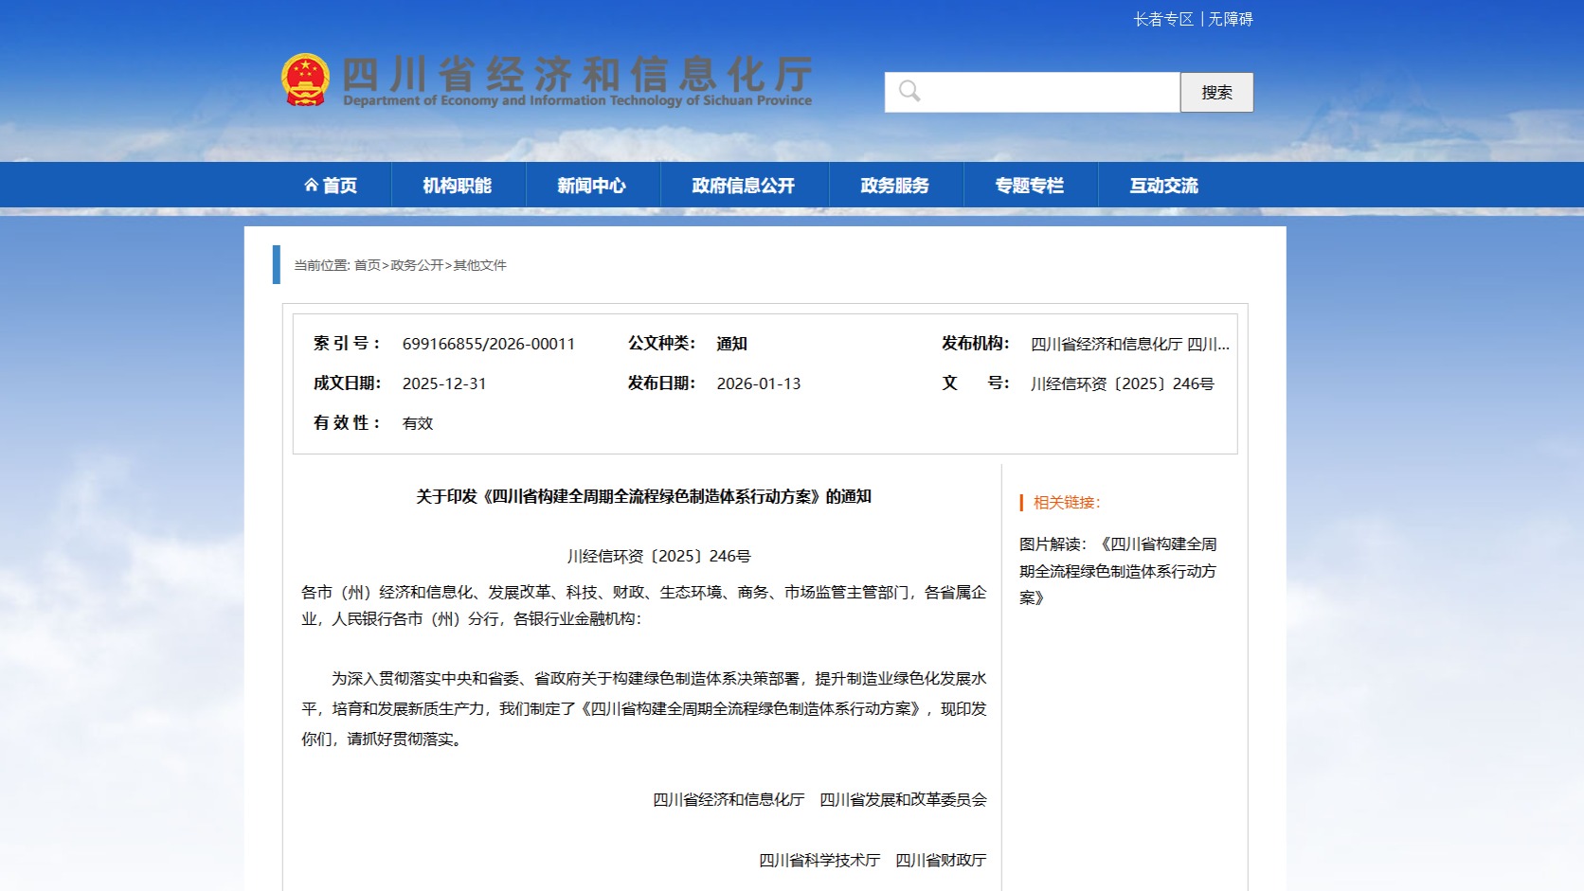Select 政务服务 in the navigation bar
Viewport: 1584px width, 891px height.
pyautogui.click(x=895, y=186)
